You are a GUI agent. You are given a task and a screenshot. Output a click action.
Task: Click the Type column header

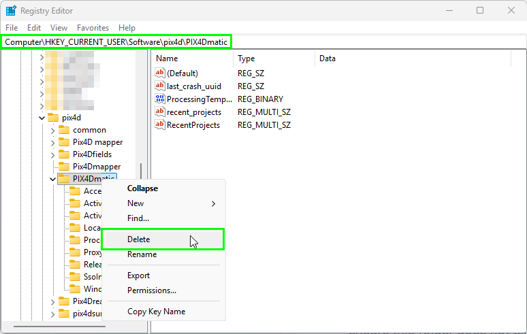pyautogui.click(x=274, y=59)
